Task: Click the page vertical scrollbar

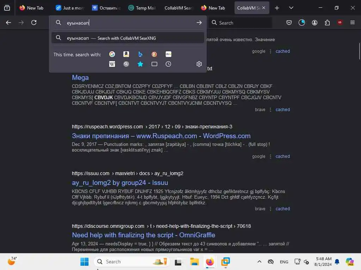Action: (x=359, y=51)
